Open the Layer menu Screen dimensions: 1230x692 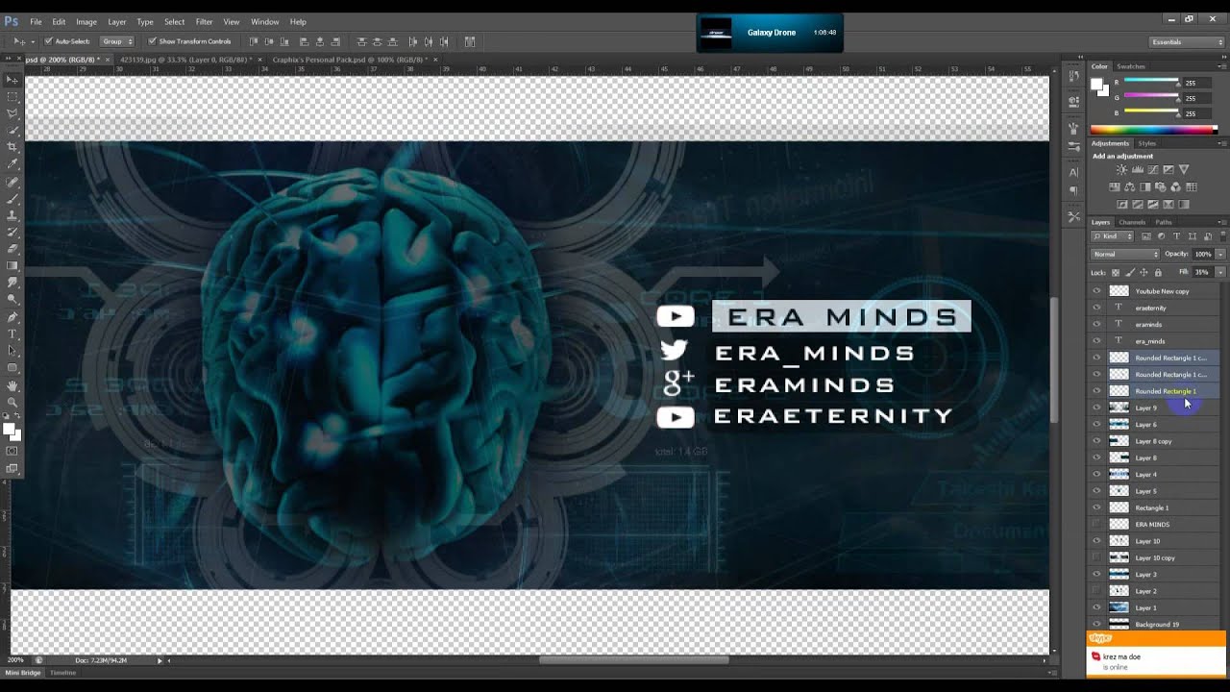[x=116, y=21]
